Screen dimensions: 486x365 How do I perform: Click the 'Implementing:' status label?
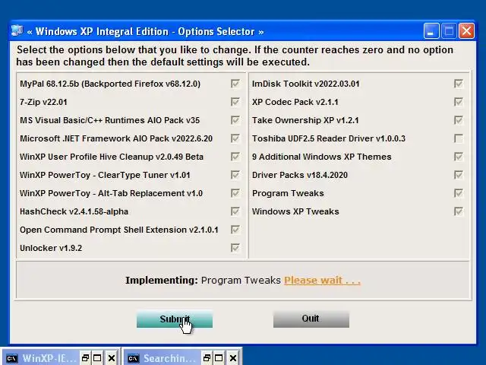click(162, 281)
